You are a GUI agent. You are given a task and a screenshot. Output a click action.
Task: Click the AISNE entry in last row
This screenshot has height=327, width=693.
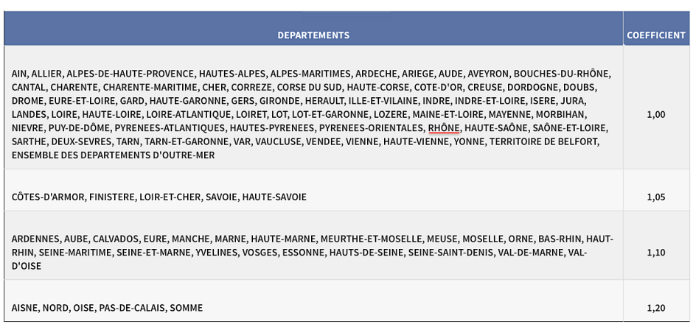click(24, 308)
